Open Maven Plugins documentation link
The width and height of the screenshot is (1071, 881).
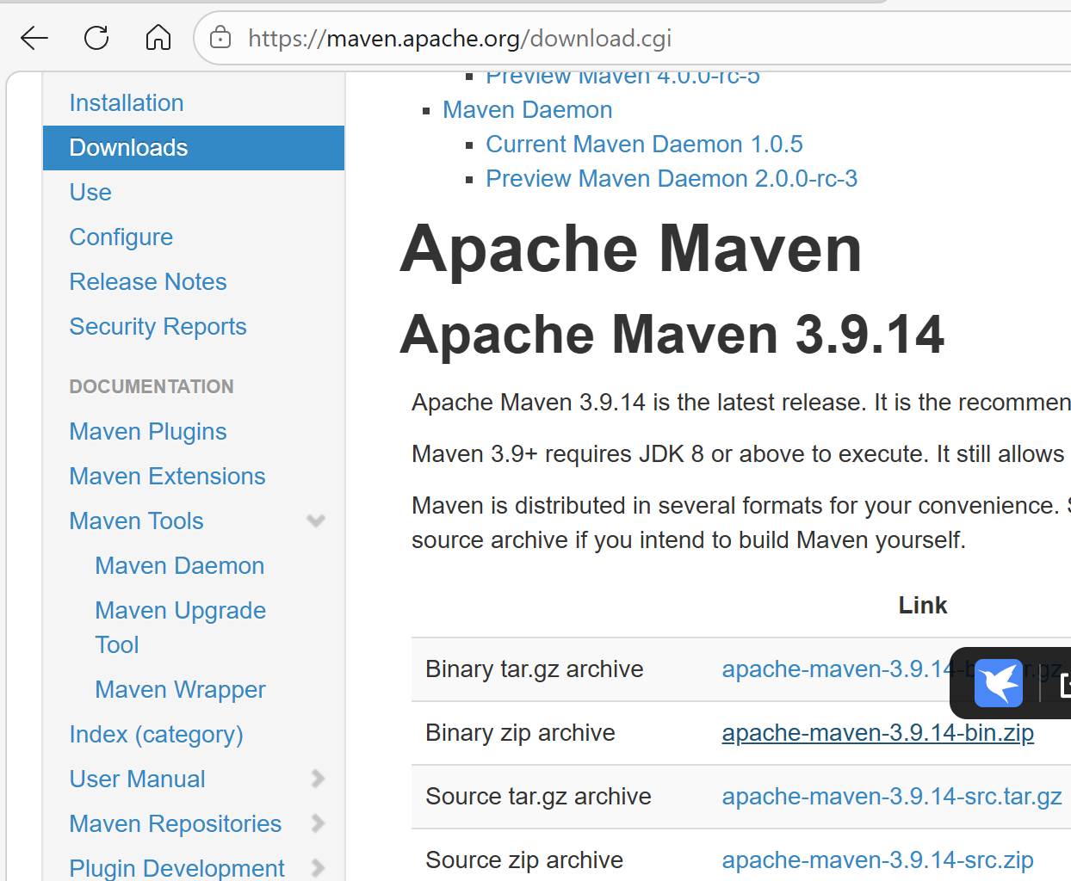pyautogui.click(x=148, y=432)
